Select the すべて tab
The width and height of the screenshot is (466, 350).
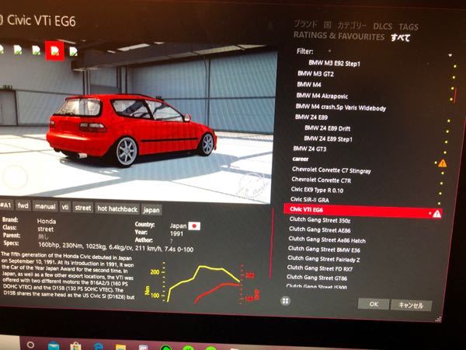point(401,37)
